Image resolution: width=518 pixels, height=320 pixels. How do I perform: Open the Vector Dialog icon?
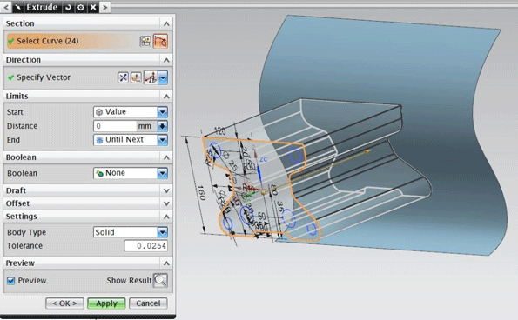[136, 77]
